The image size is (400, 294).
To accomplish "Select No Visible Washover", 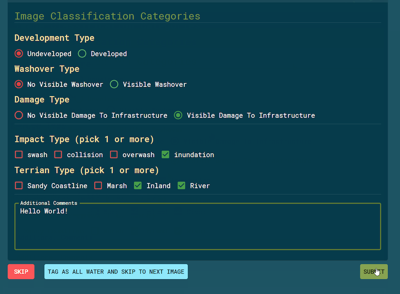I will (x=18, y=84).
